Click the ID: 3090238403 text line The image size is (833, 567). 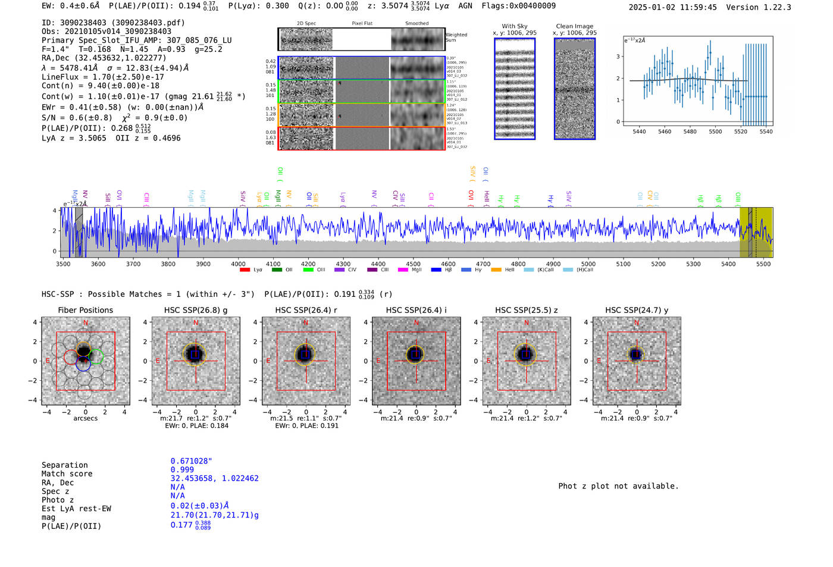[x=113, y=23]
